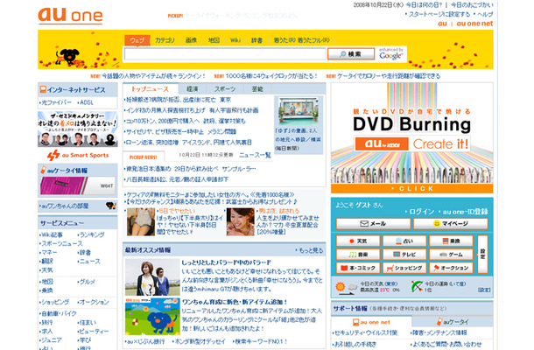Open メール button with envelope icon

click(373, 224)
